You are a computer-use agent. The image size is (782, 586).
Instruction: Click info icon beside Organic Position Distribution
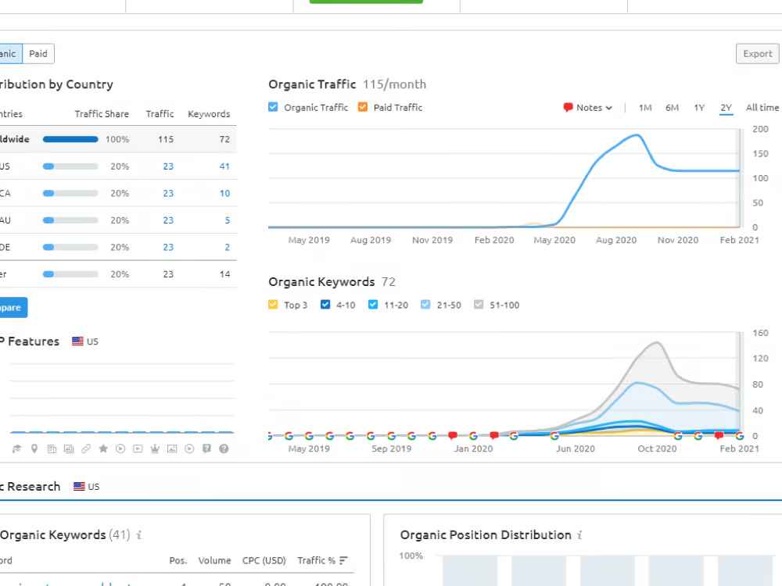[x=579, y=535]
